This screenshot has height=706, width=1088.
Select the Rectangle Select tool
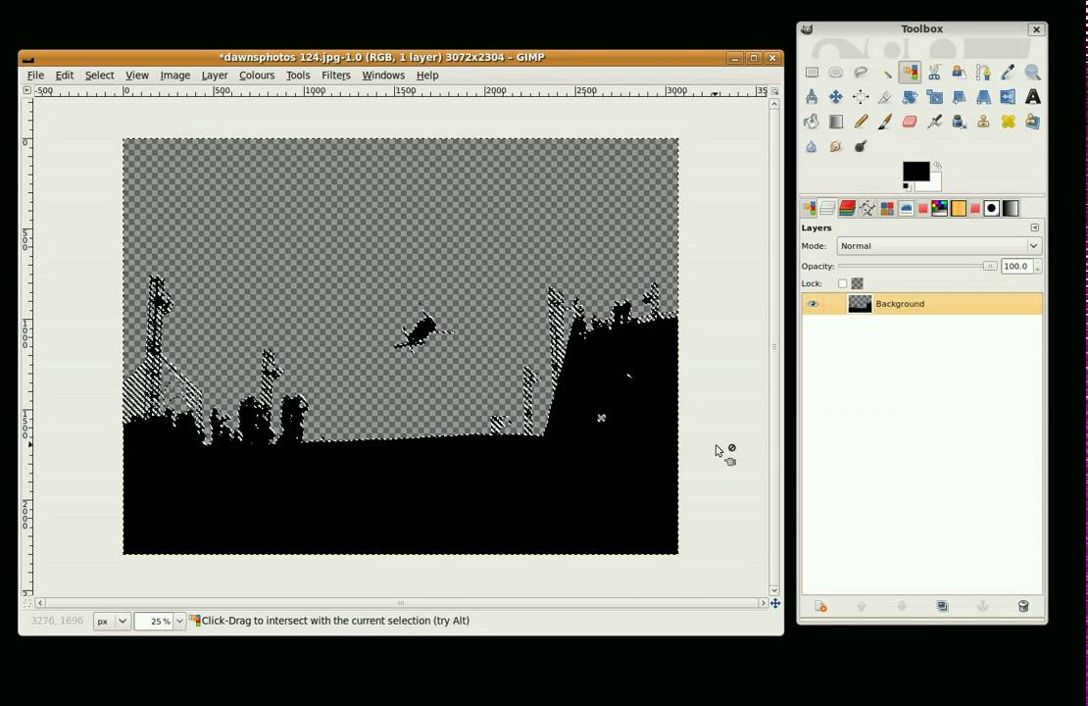(812, 73)
